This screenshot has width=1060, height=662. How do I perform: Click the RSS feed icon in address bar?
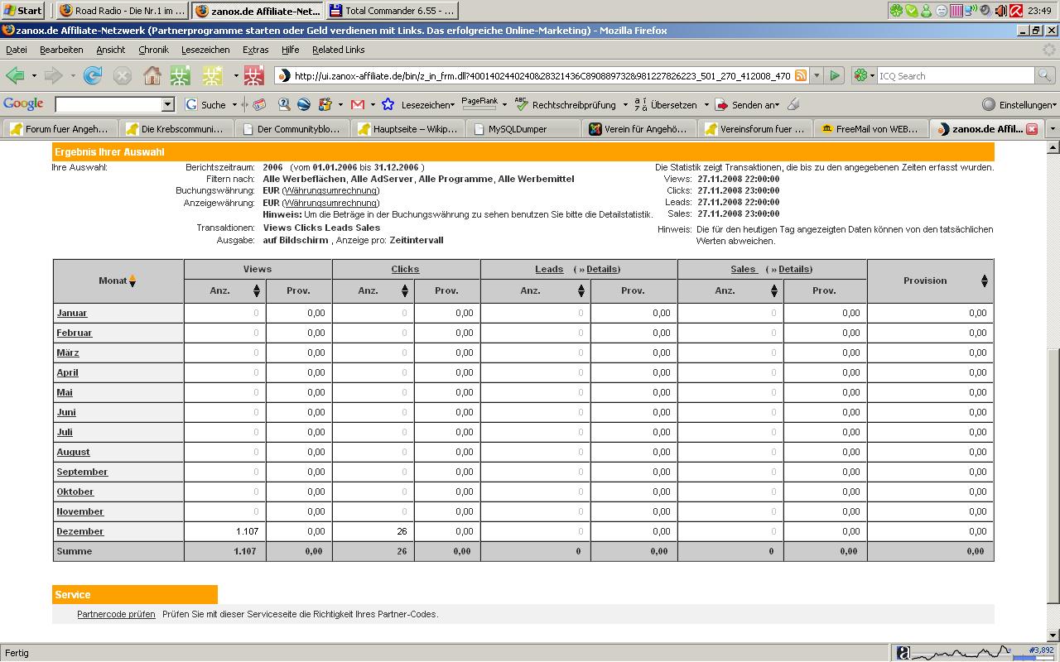click(801, 76)
